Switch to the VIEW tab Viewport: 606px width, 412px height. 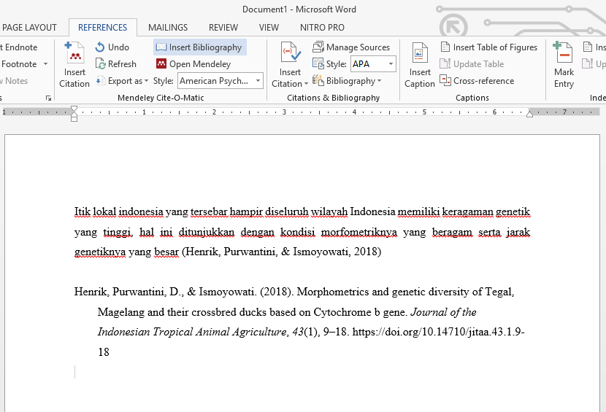[269, 28]
